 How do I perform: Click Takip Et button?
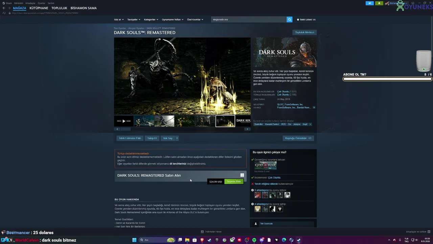tap(152, 138)
